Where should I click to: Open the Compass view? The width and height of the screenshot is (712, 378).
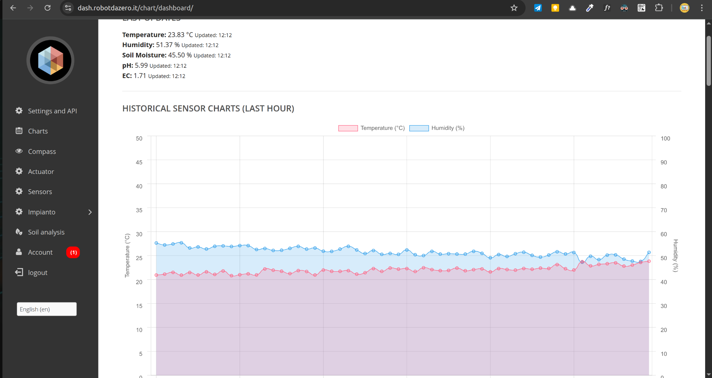(x=42, y=151)
